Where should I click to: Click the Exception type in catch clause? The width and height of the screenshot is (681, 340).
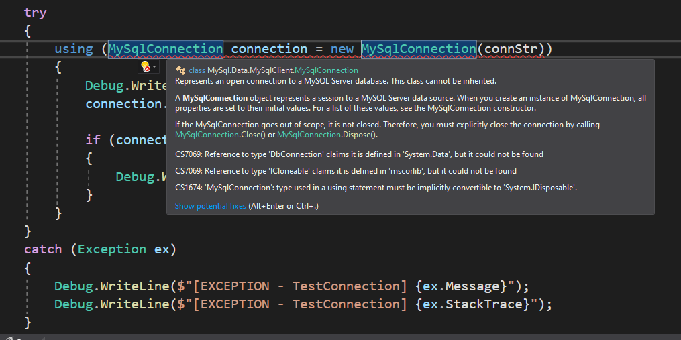112,249
